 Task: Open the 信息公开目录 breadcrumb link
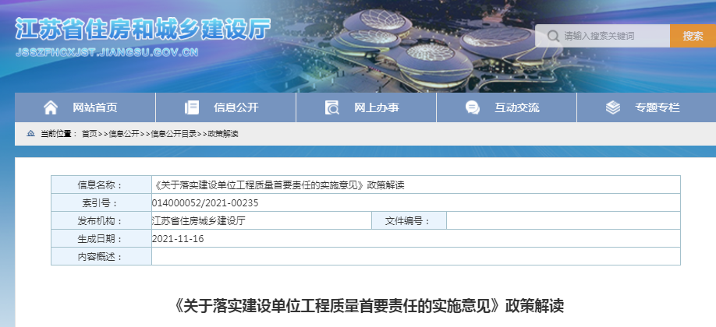point(173,134)
